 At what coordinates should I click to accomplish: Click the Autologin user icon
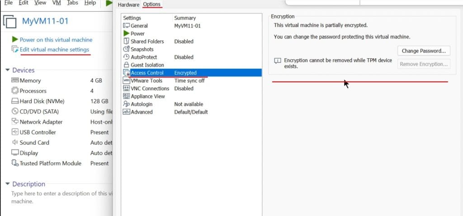[127, 104]
